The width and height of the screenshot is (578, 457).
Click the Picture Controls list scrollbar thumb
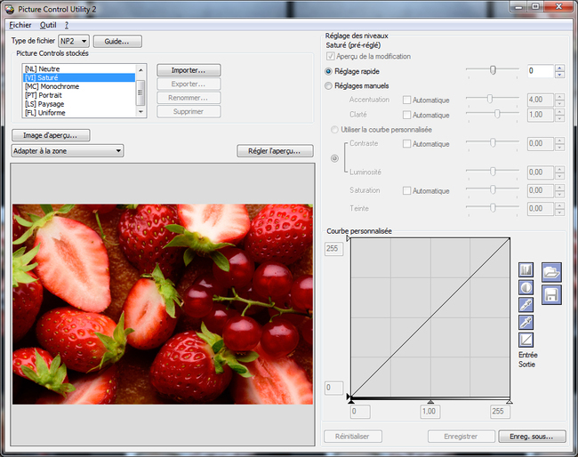140,92
